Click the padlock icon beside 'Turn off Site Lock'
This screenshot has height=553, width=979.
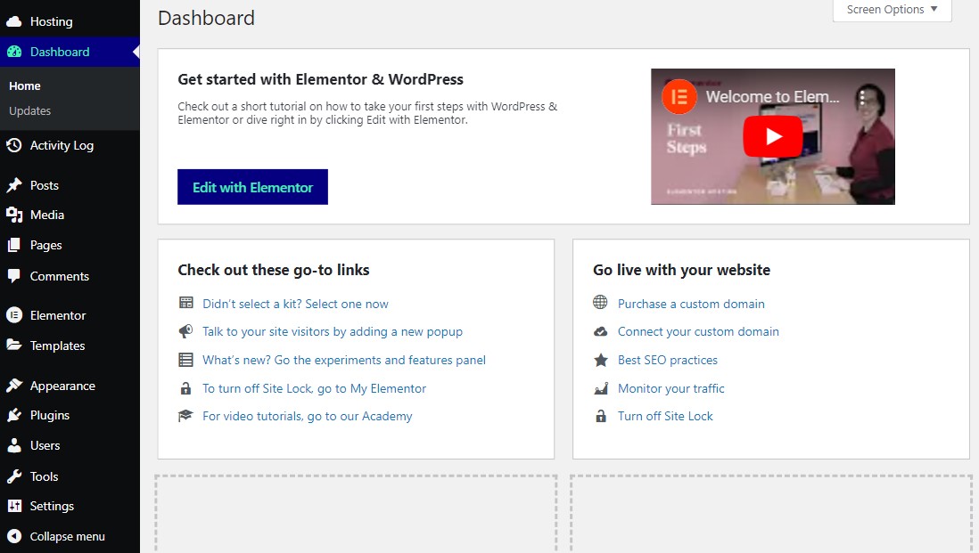coord(601,416)
